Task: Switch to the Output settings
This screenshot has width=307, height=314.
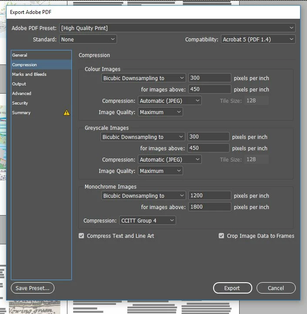Action: pyautogui.click(x=41, y=84)
